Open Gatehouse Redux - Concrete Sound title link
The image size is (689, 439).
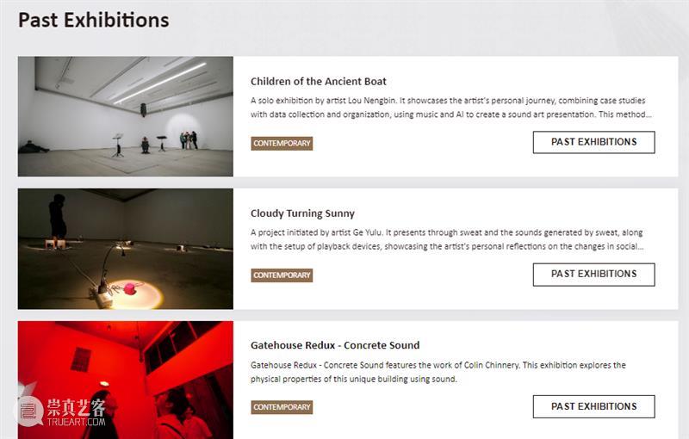(335, 345)
